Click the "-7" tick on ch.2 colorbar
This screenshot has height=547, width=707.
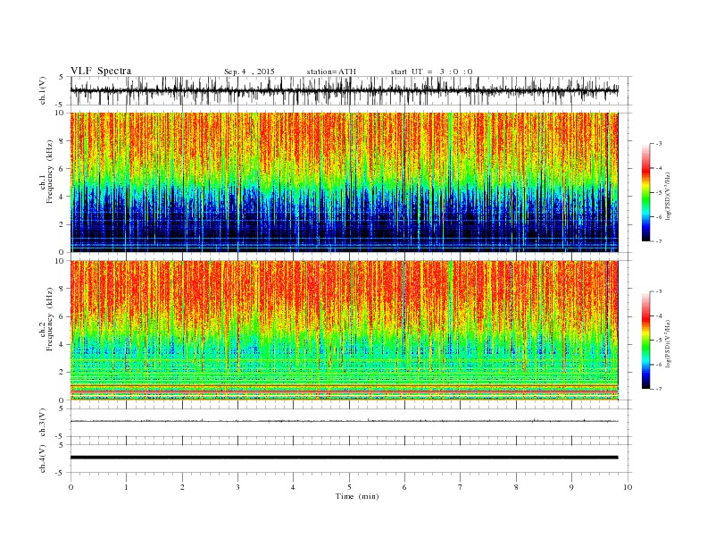659,389
